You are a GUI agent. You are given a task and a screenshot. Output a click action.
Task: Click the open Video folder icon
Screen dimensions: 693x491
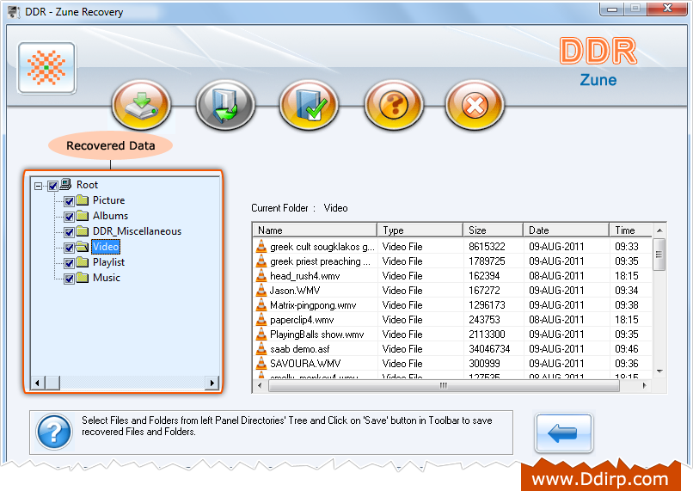point(83,247)
